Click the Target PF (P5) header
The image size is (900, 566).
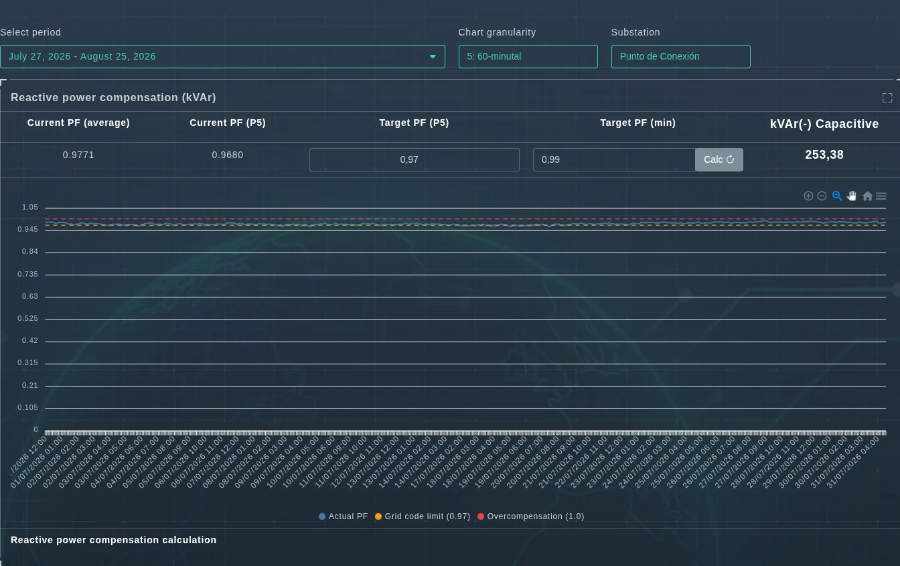tap(414, 123)
